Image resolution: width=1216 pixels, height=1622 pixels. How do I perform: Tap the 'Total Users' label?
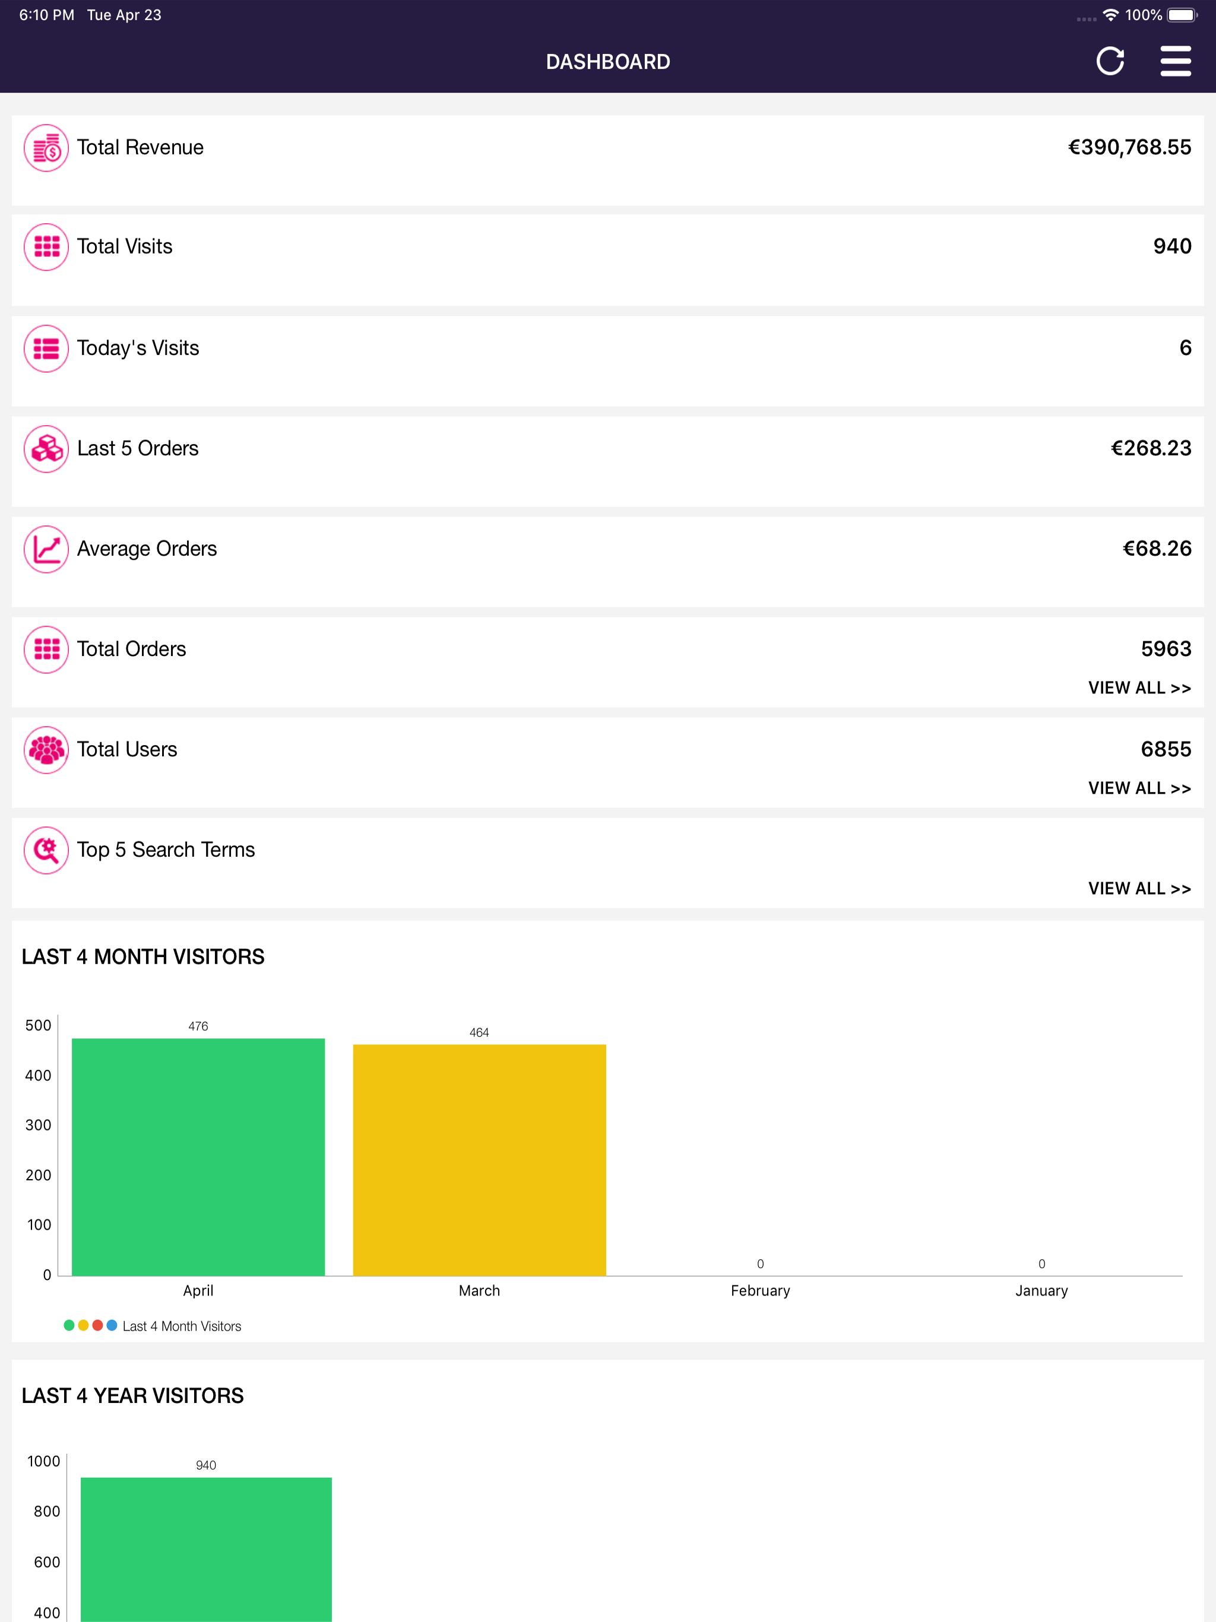pos(127,749)
